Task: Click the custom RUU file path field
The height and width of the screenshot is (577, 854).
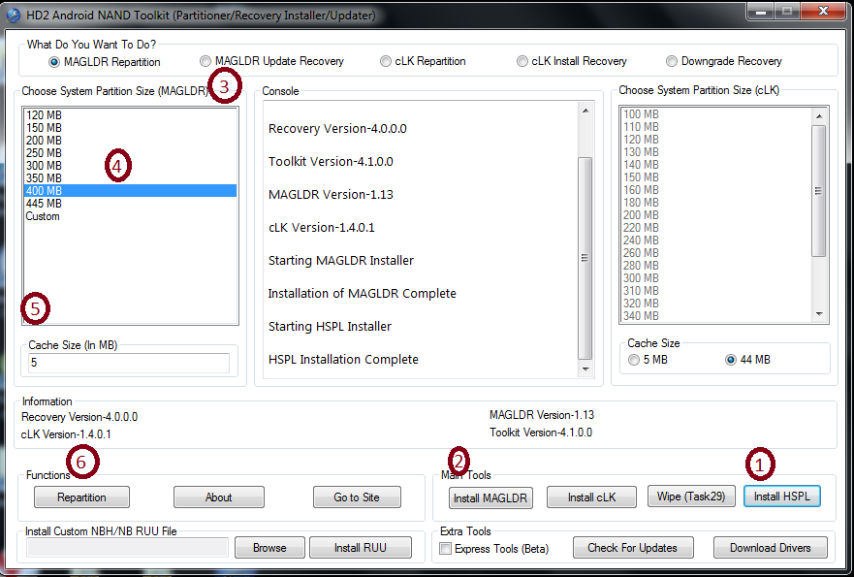Action: 127,548
